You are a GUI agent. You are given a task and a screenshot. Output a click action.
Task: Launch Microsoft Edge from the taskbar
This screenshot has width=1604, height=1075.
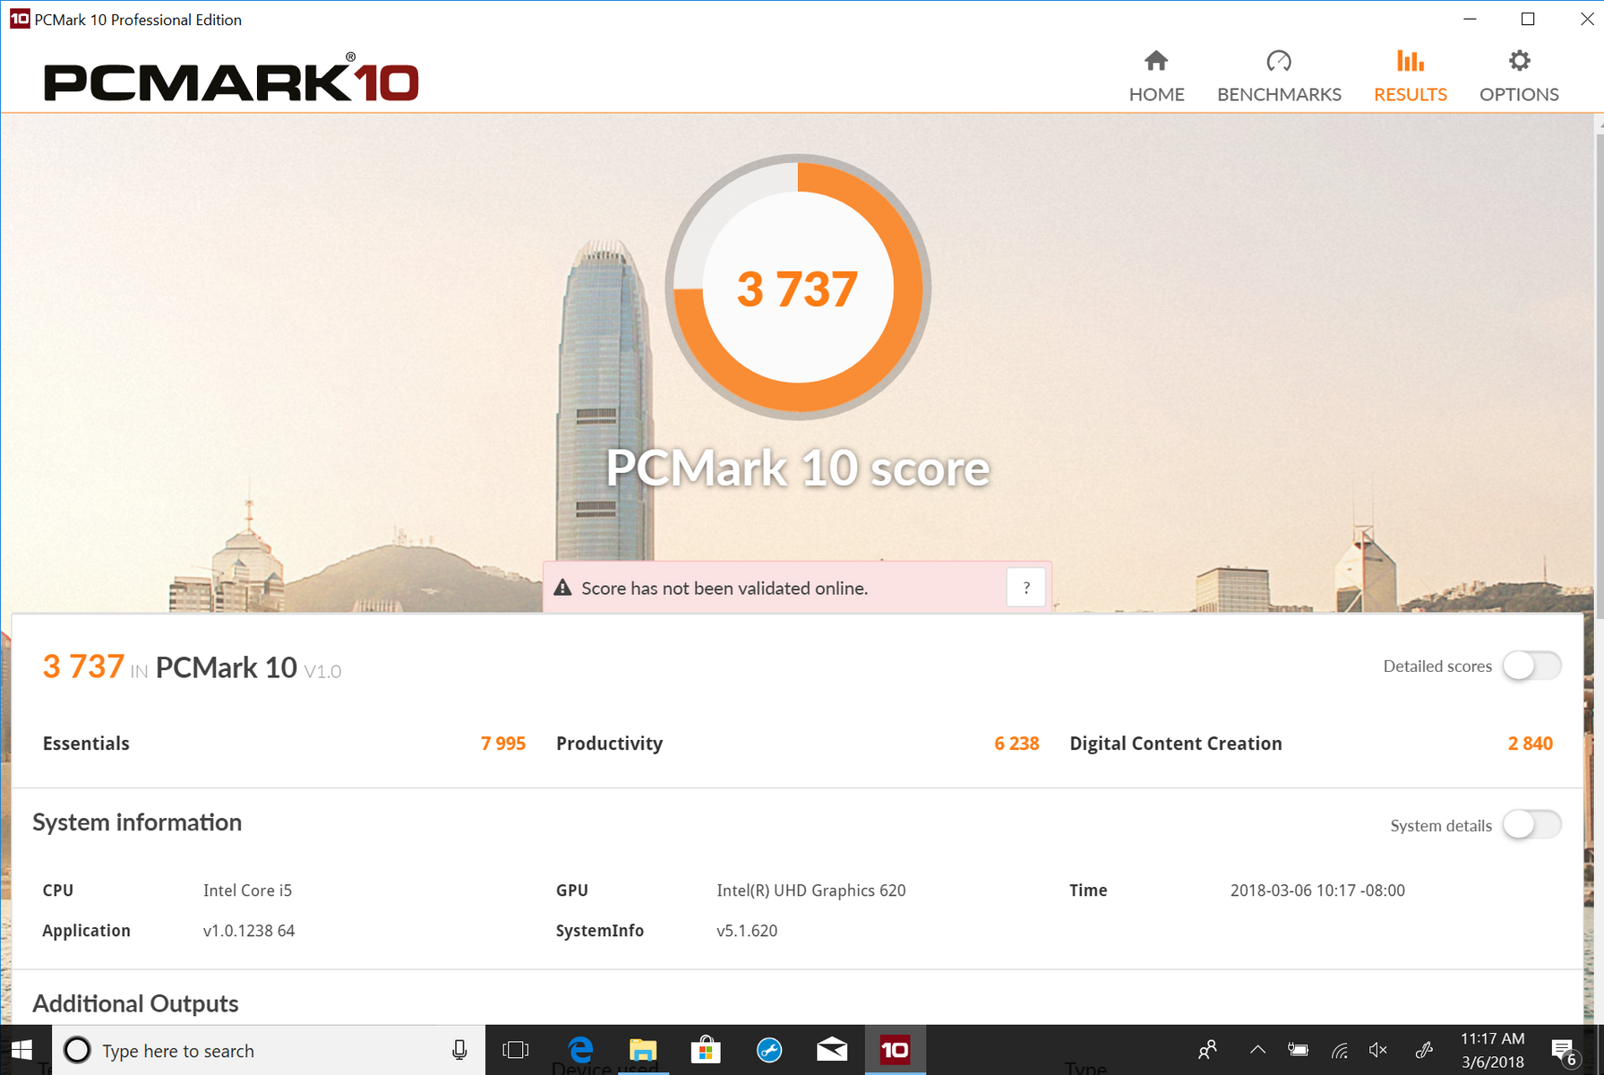580,1050
